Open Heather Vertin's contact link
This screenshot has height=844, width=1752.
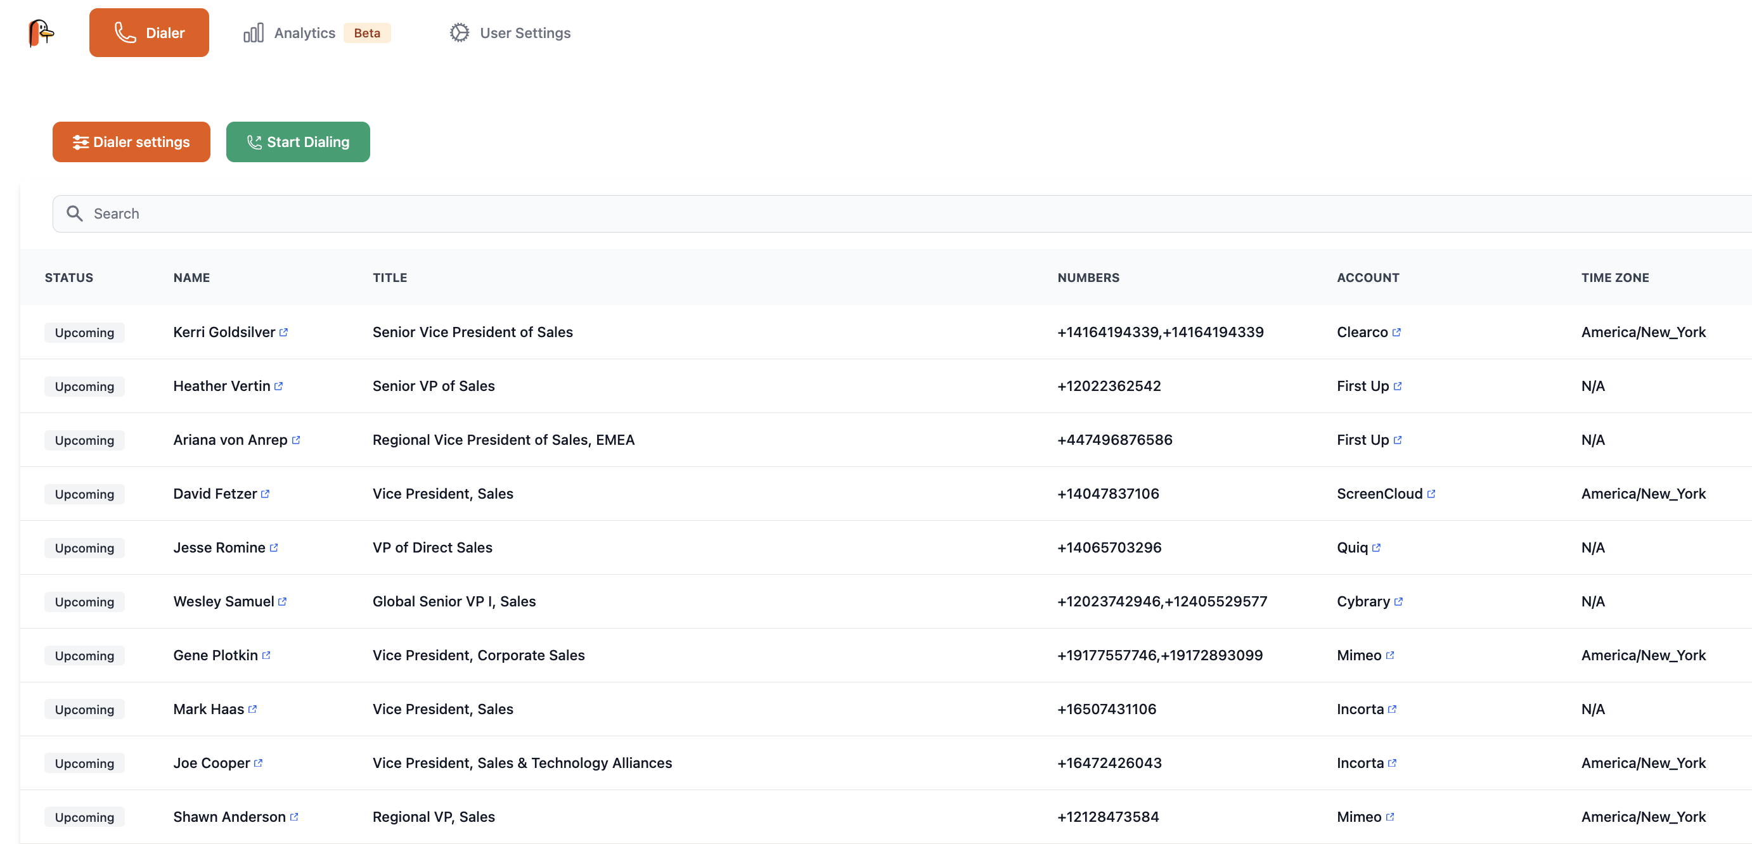(x=222, y=387)
